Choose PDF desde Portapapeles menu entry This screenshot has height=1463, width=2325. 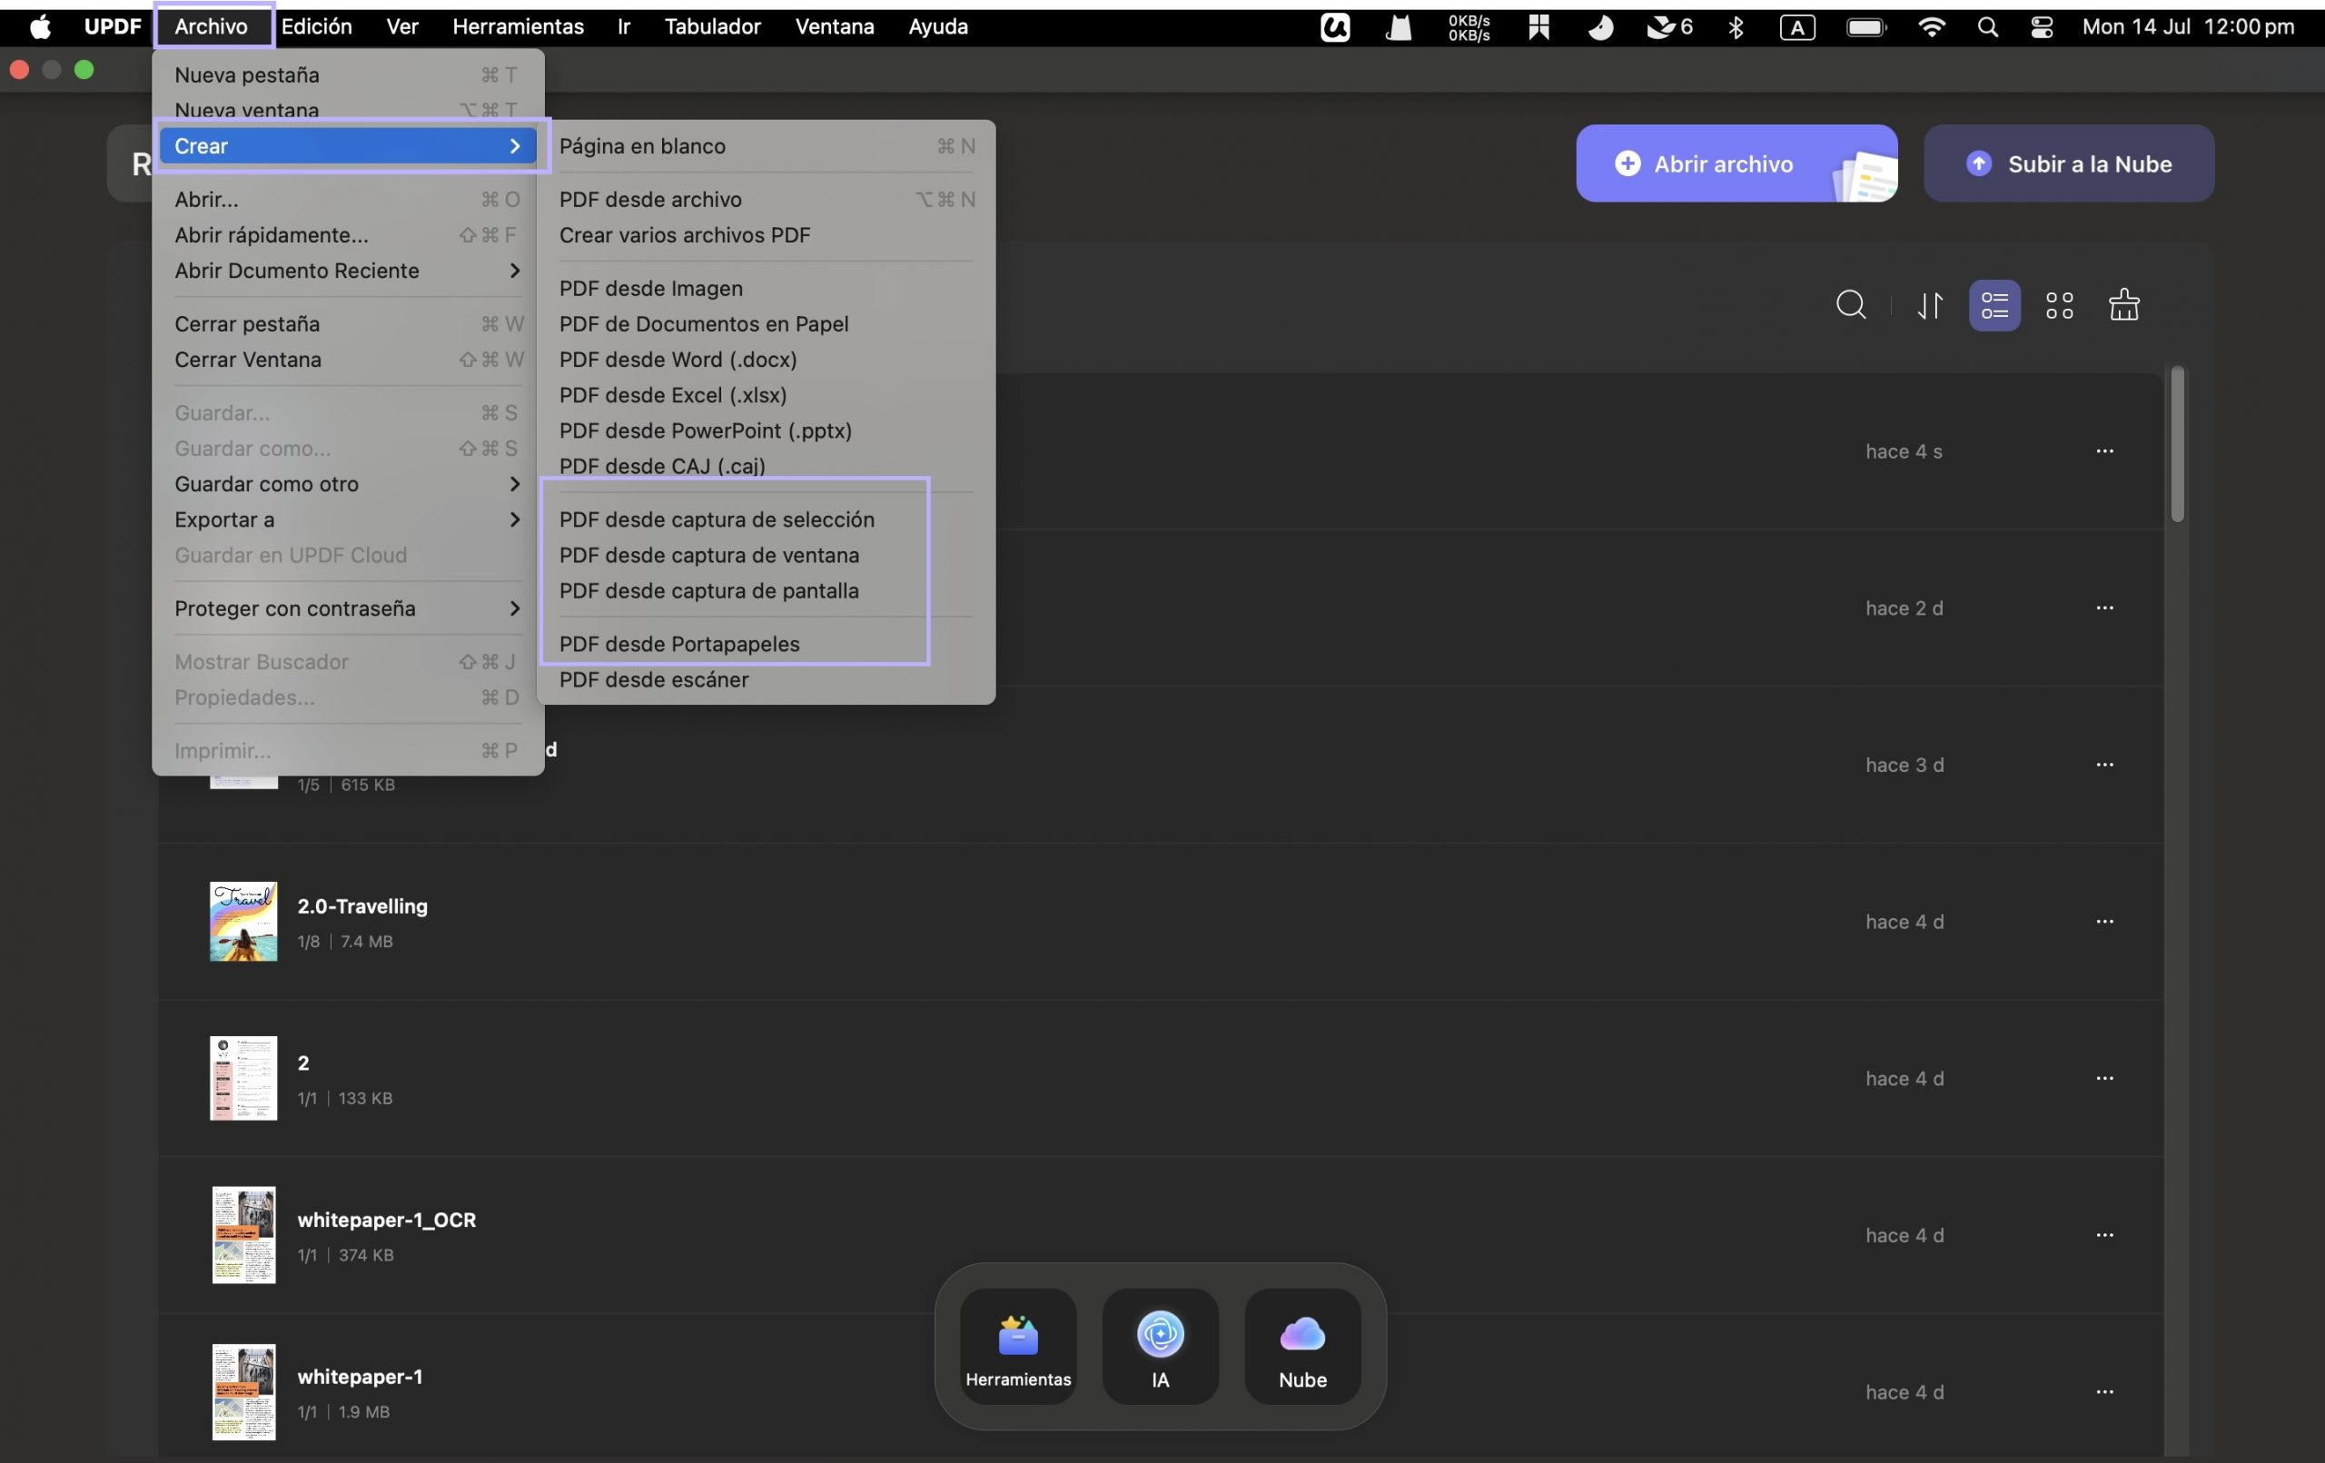[678, 644]
